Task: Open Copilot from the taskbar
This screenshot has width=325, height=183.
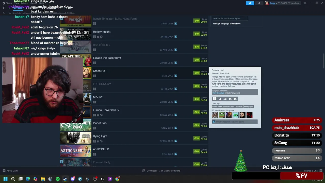Action: (x=35, y=179)
